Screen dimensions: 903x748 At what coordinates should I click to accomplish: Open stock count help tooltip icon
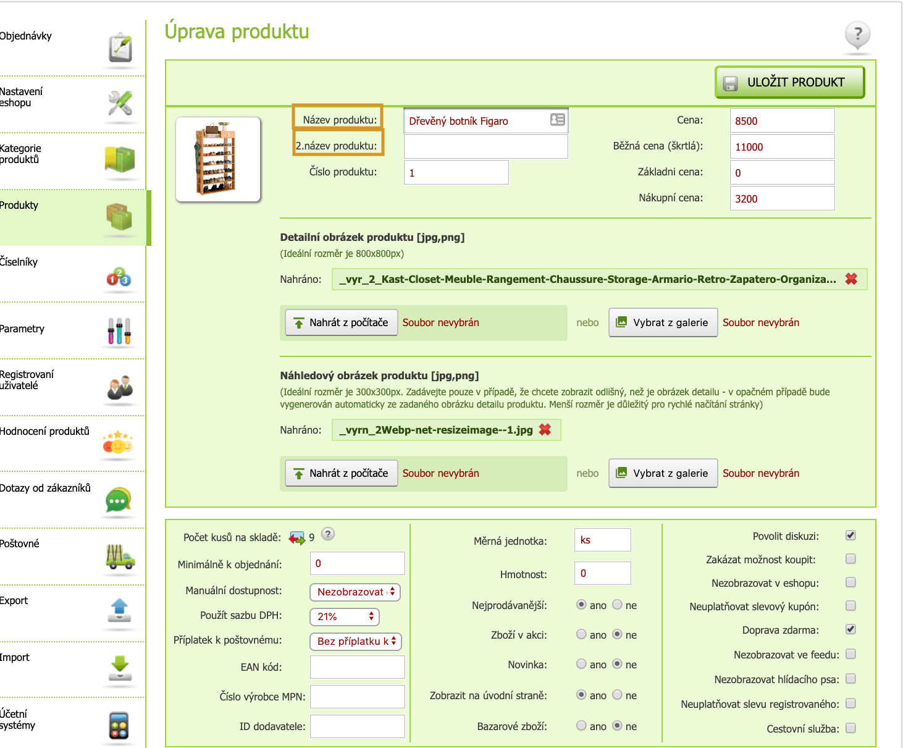point(328,534)
